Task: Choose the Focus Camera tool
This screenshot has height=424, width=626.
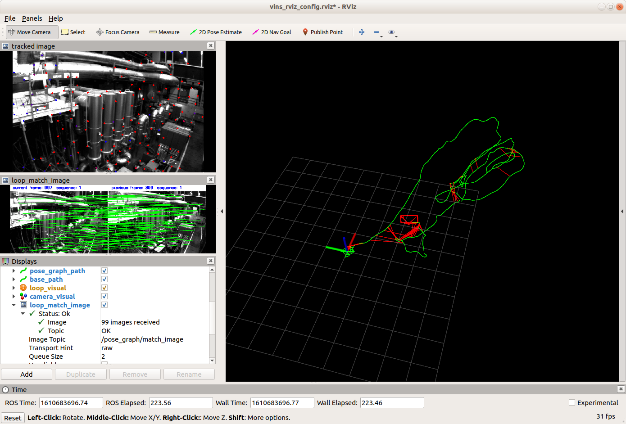Action: 118,32
